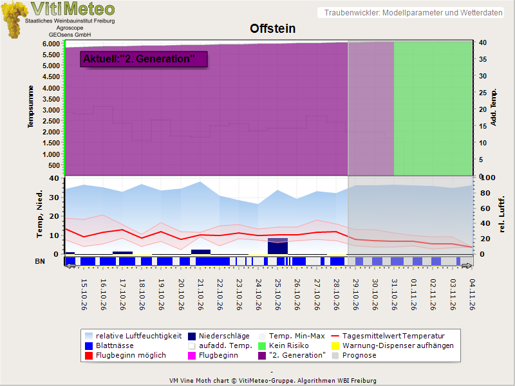
Task: Select the 21.10.26 date label
Action: point(201,295)
